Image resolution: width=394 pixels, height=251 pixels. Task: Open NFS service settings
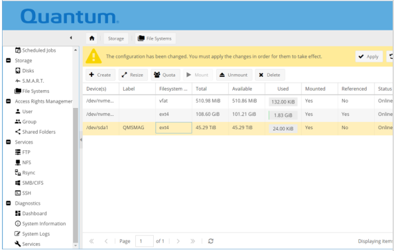23,162
